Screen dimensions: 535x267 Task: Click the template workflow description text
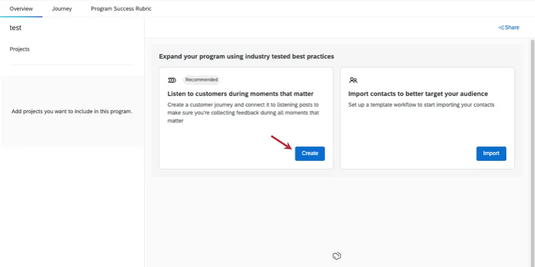pos(421,104)
